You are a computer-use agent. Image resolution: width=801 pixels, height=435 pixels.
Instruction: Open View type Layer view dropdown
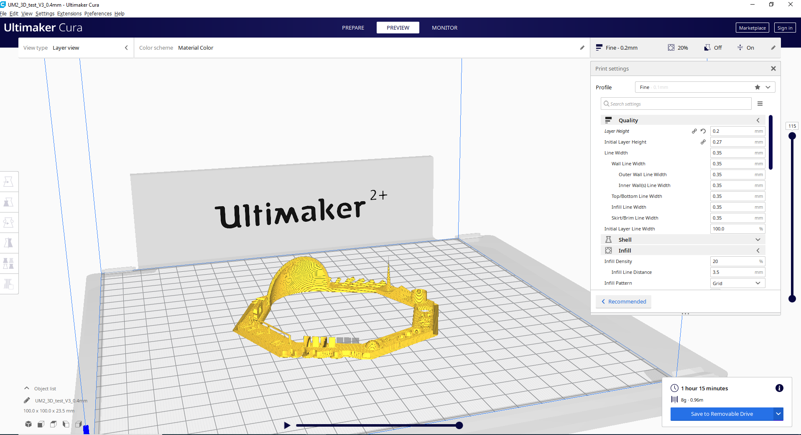tap(76, 48)
